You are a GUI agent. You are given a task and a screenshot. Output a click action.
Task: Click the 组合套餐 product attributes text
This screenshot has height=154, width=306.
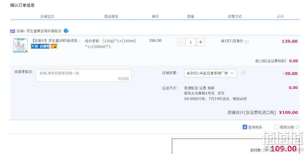110,44
